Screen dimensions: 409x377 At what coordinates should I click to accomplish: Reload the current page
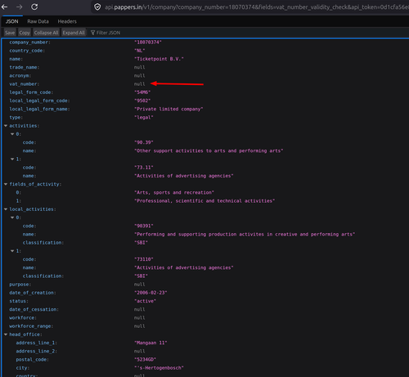click(x=34, y=7)
